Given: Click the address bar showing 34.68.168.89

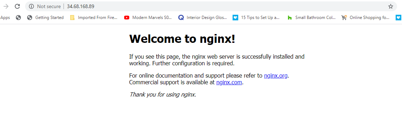Looking at the screenshot, I should click(x=211, y=6).
